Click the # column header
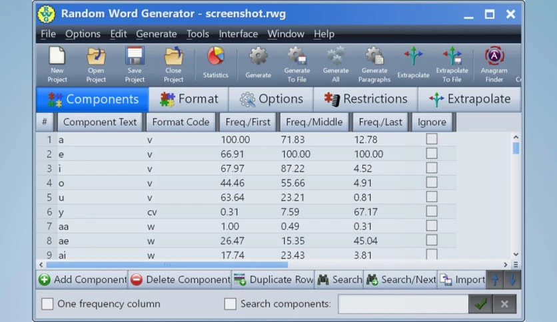The width and height of the screenshot is (557, 322). pyautogui.click(x=45, y=122)
